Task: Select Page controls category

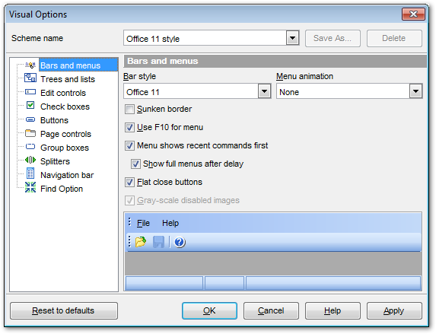Action: point(65,134)
